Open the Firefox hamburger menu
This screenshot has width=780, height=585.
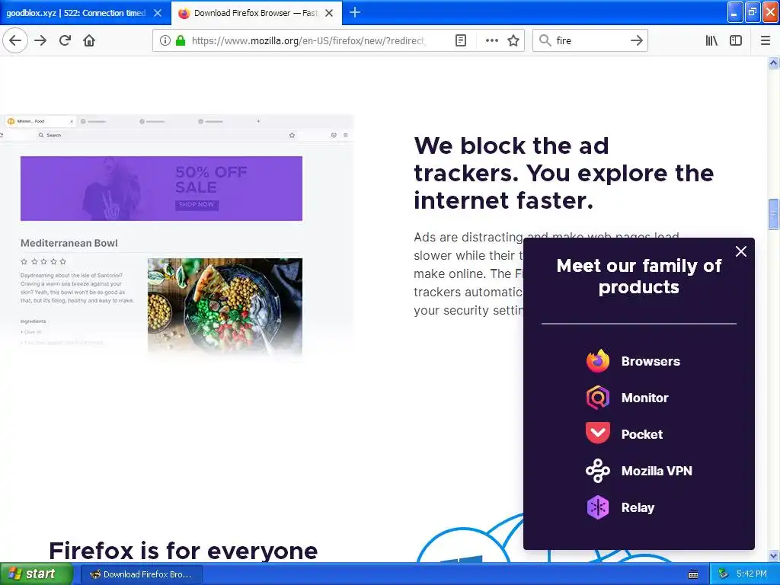765,40
